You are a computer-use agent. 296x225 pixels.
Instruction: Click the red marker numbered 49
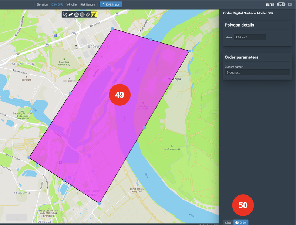point(120,95)
